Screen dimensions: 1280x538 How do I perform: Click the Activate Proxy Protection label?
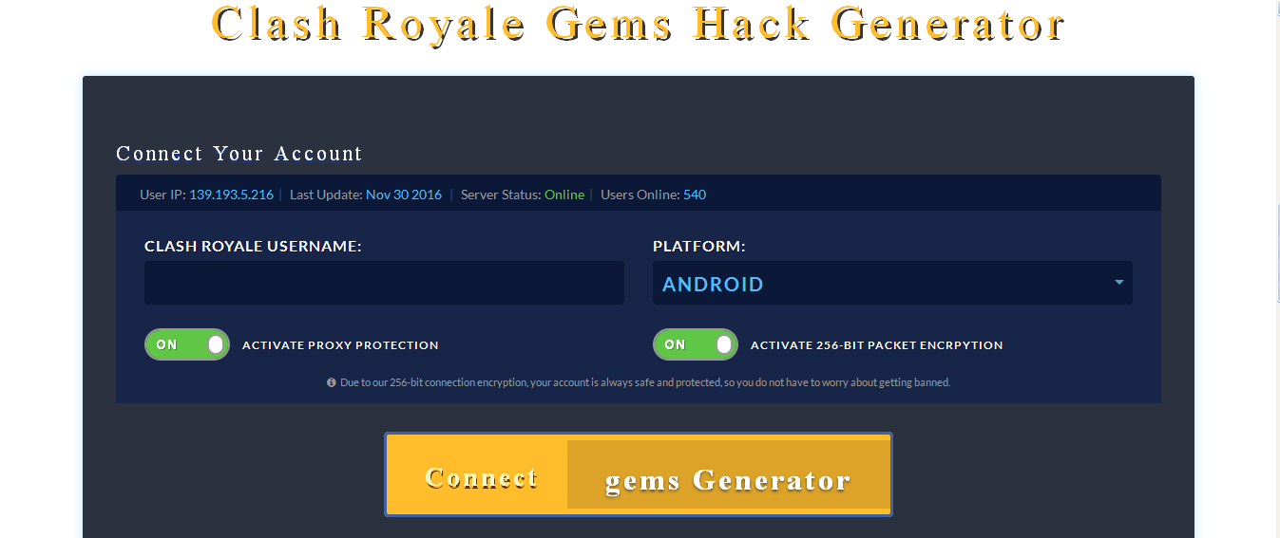[340, 345]
